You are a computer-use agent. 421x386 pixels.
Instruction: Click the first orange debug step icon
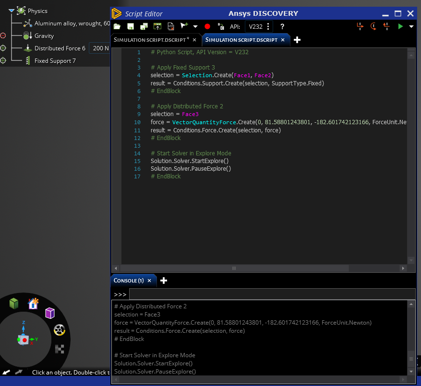[x=360, y=26]
